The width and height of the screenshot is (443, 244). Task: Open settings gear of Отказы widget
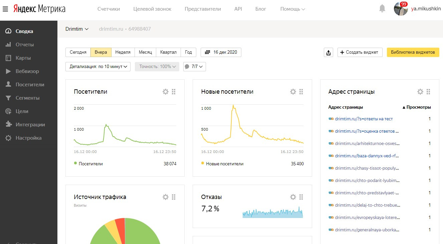coord(293,197)
